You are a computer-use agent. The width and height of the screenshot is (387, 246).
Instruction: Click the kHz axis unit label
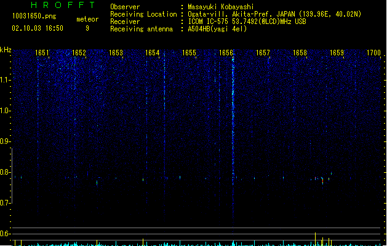6,50
